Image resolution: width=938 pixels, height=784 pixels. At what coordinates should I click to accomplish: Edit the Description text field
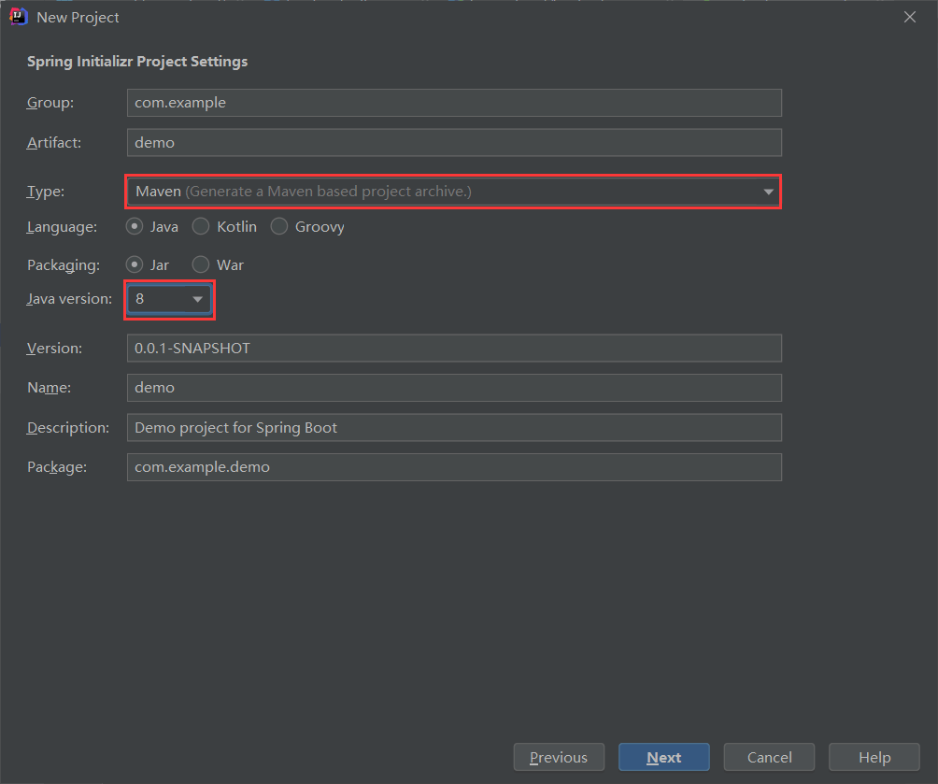pos(454,427)
